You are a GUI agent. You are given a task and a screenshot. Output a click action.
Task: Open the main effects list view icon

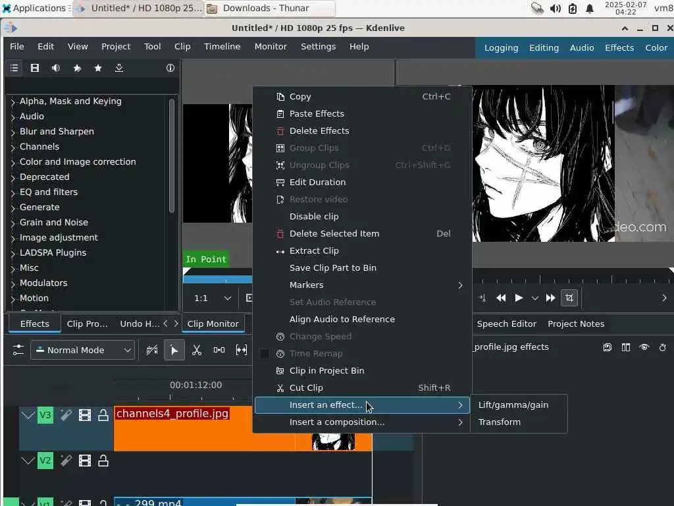click(14, 68)
